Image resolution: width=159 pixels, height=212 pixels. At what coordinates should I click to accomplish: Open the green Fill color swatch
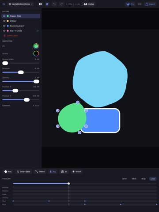tap(36, 46)
